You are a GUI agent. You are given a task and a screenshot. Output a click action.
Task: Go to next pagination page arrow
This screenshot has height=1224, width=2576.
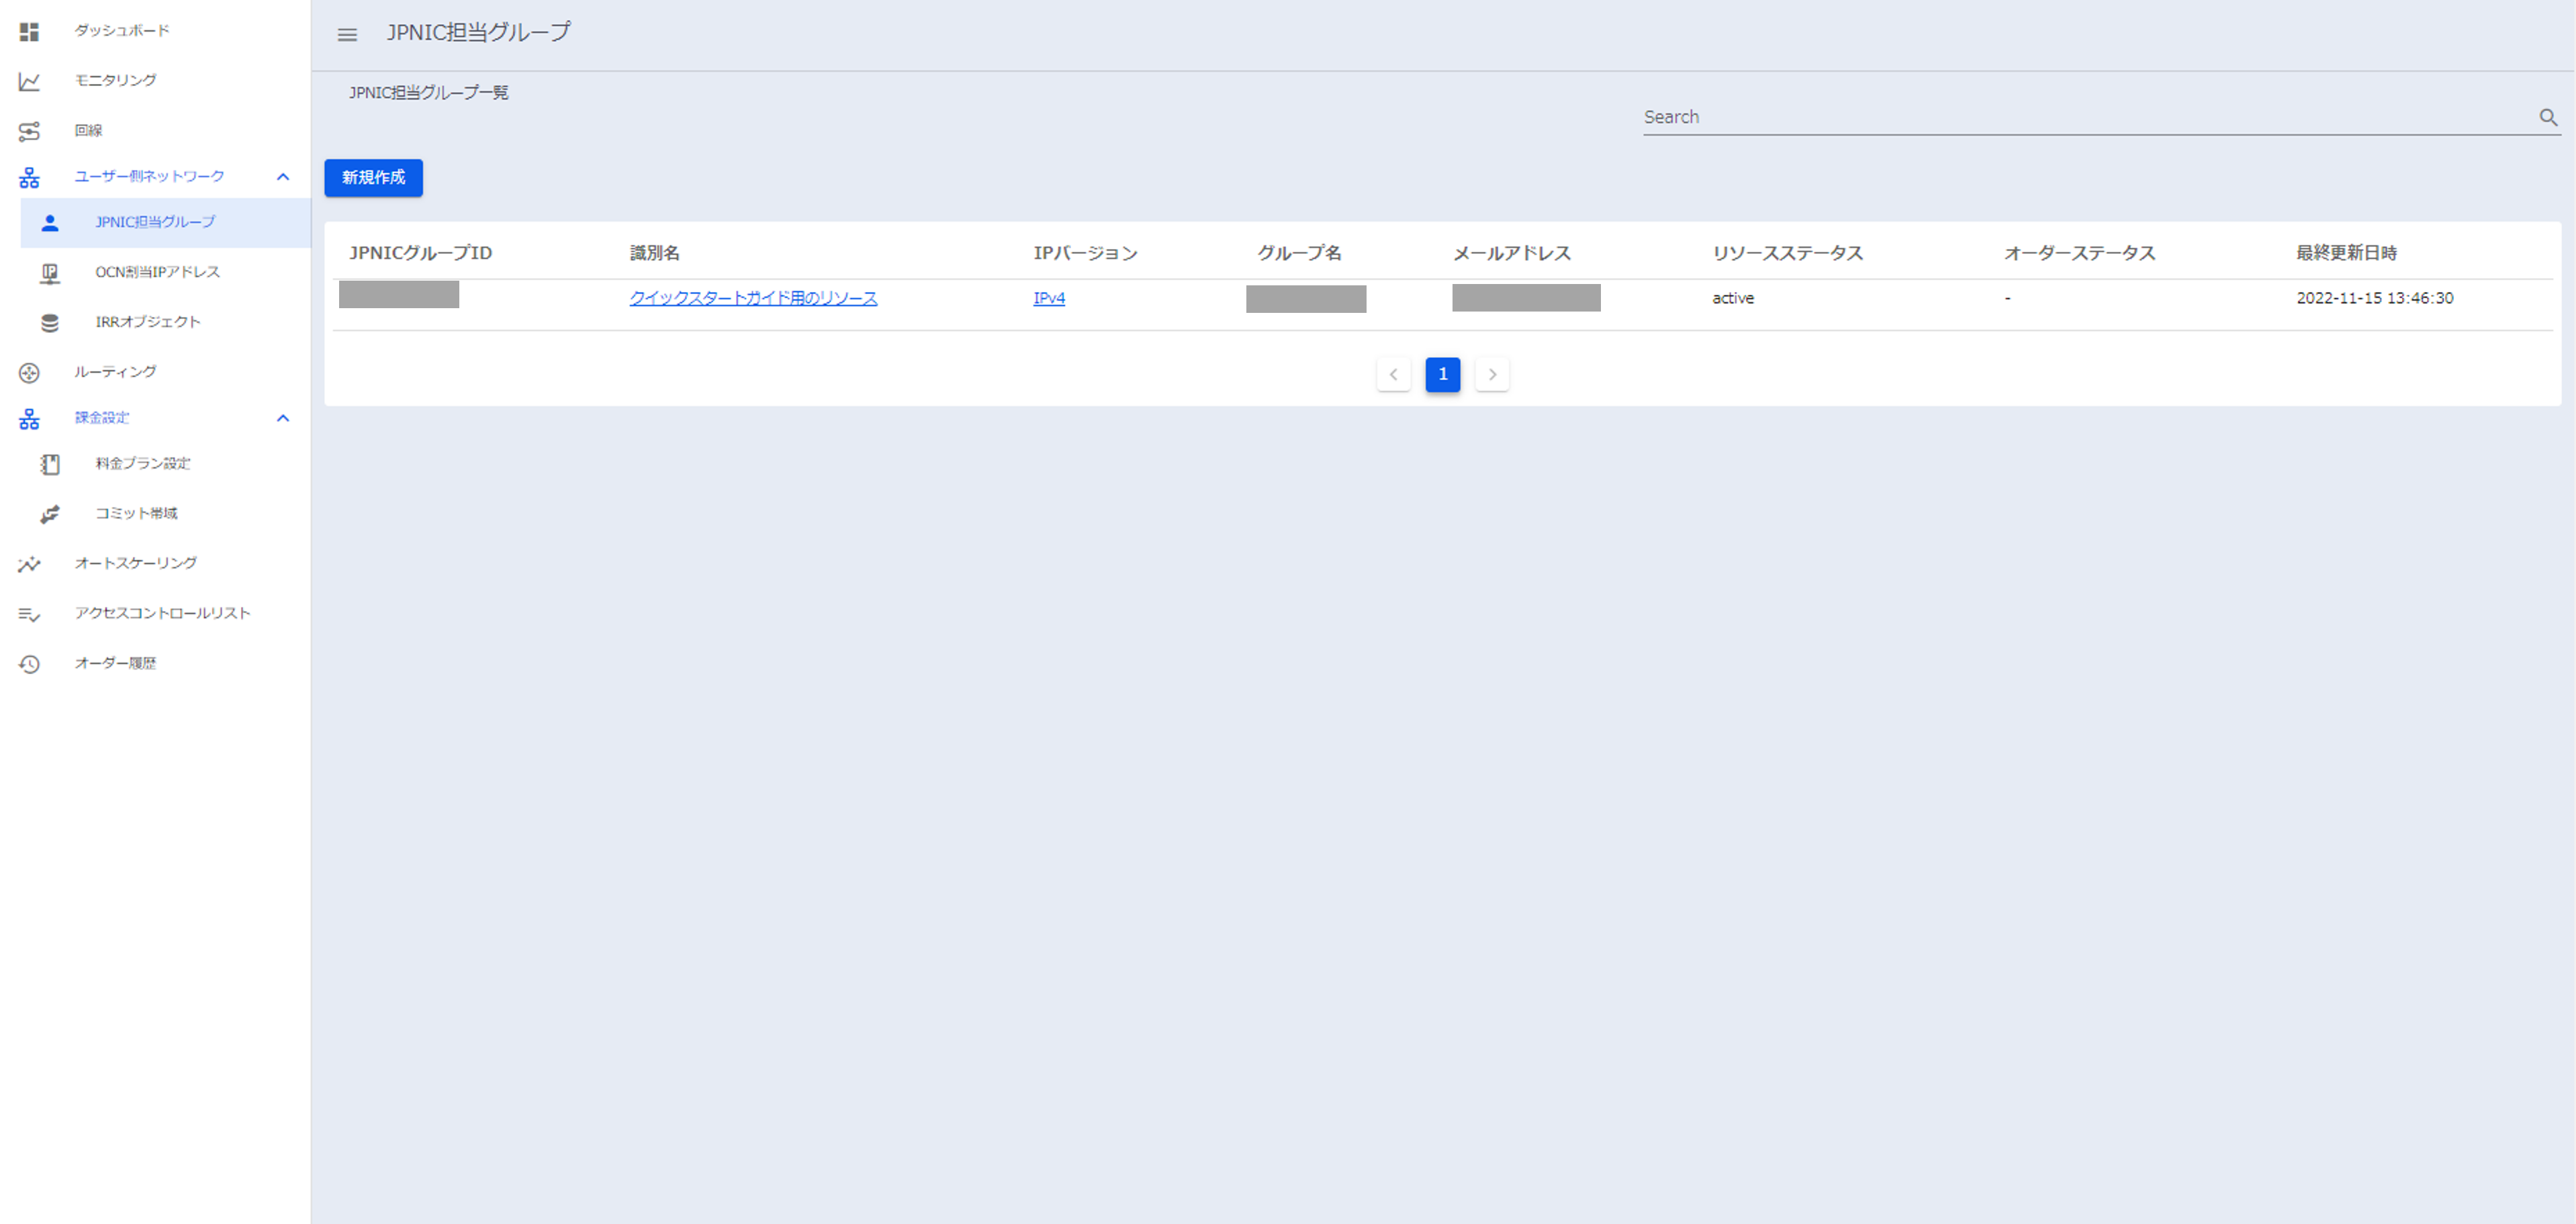[x=1492, y=374]
